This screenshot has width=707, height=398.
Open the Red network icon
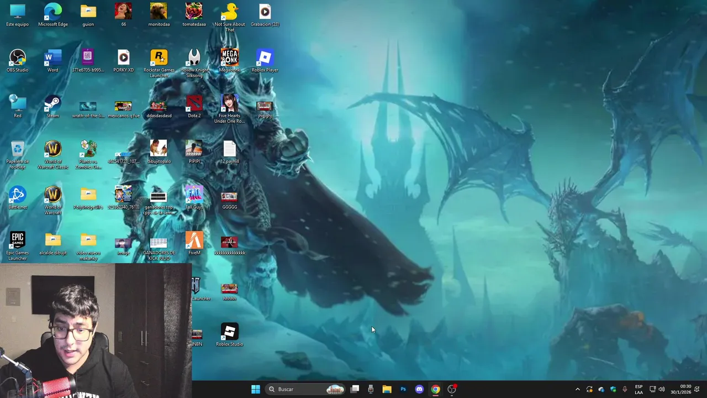click(18, 107)
